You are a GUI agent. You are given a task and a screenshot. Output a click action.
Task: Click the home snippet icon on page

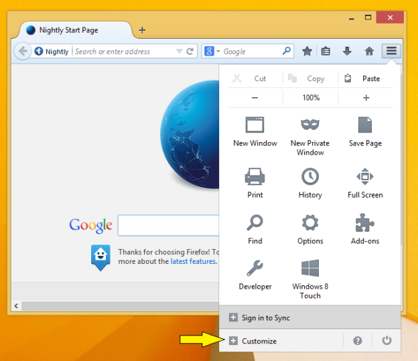[100, 258]
